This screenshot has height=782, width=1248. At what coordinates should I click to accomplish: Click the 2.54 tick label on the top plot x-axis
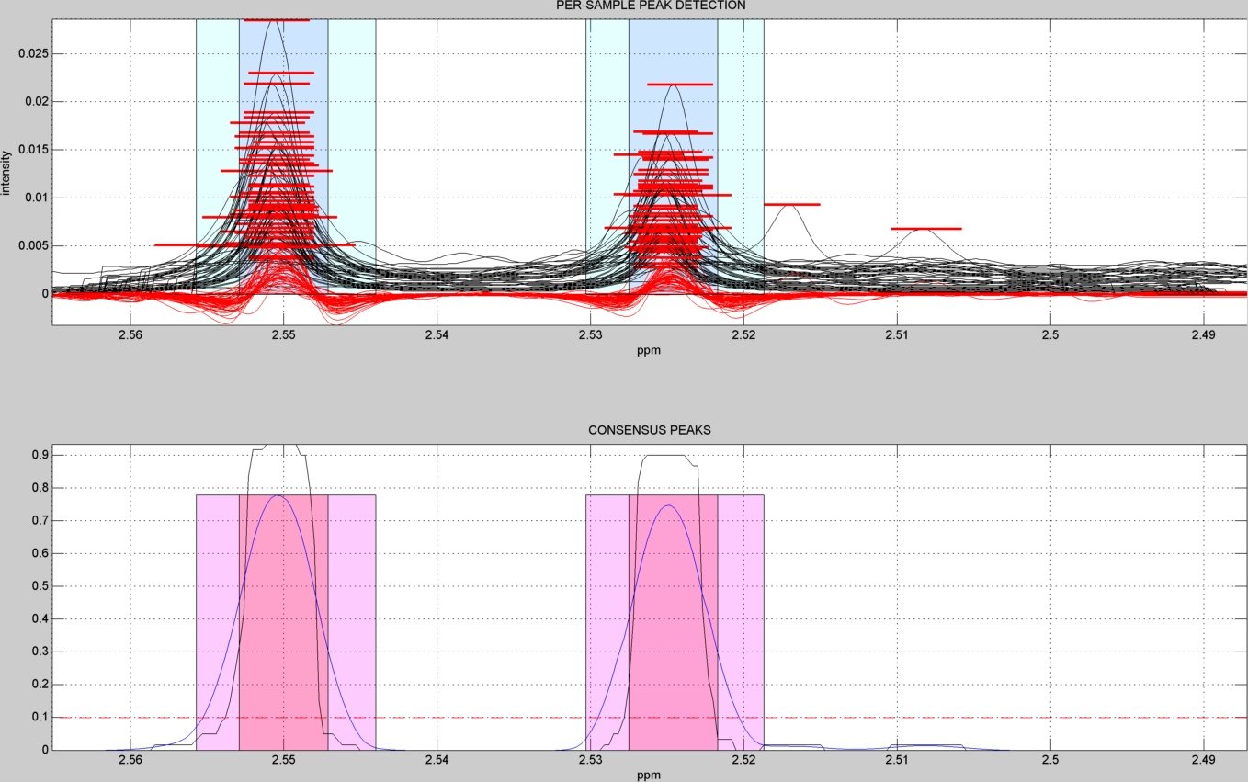[x=437, y=335]
